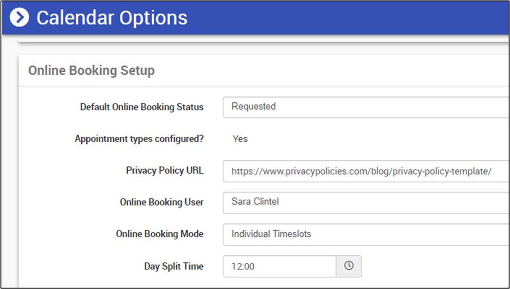
Task: Expand the Online Booking User dropdown
Action: 366,202
